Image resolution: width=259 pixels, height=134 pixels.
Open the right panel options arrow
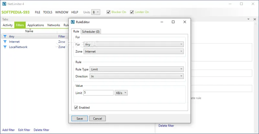tap(248, 19)
